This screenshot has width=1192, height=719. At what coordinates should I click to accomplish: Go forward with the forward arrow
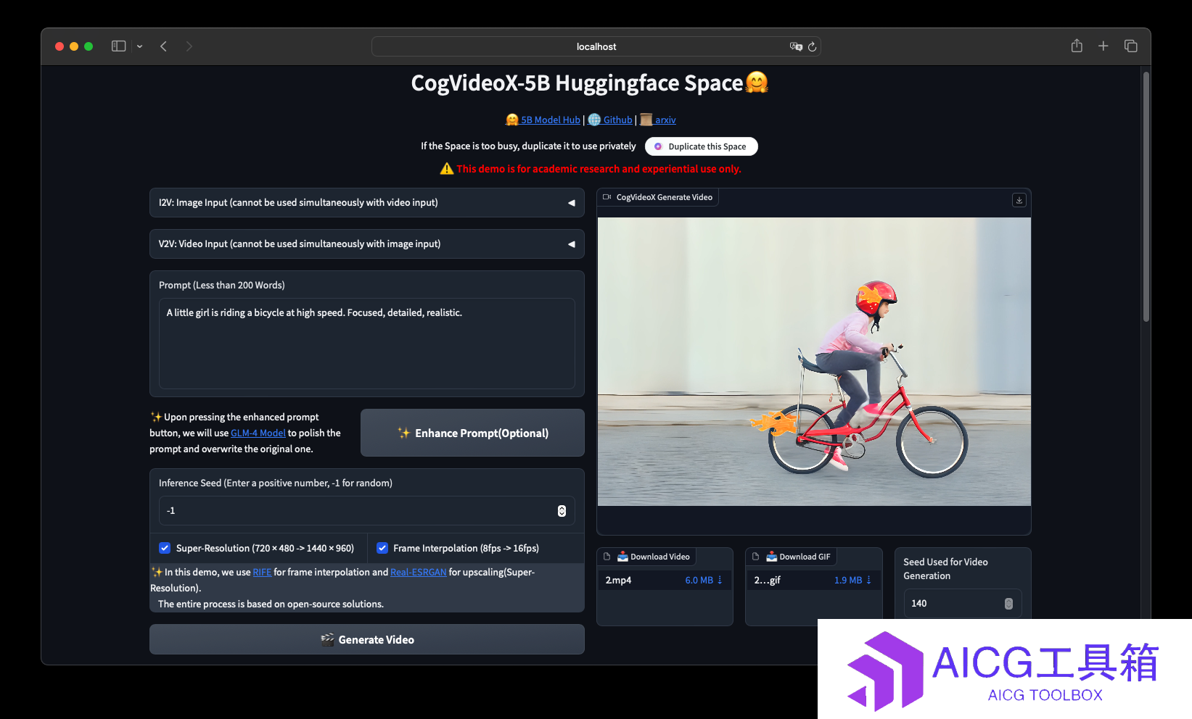[x=189, y=46]
